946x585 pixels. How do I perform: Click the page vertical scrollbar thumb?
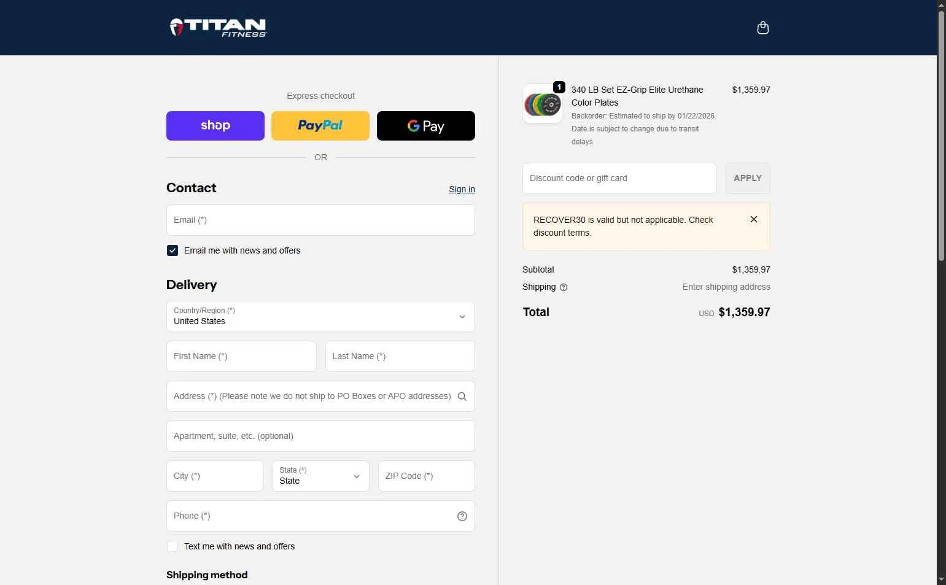point(941,135)
